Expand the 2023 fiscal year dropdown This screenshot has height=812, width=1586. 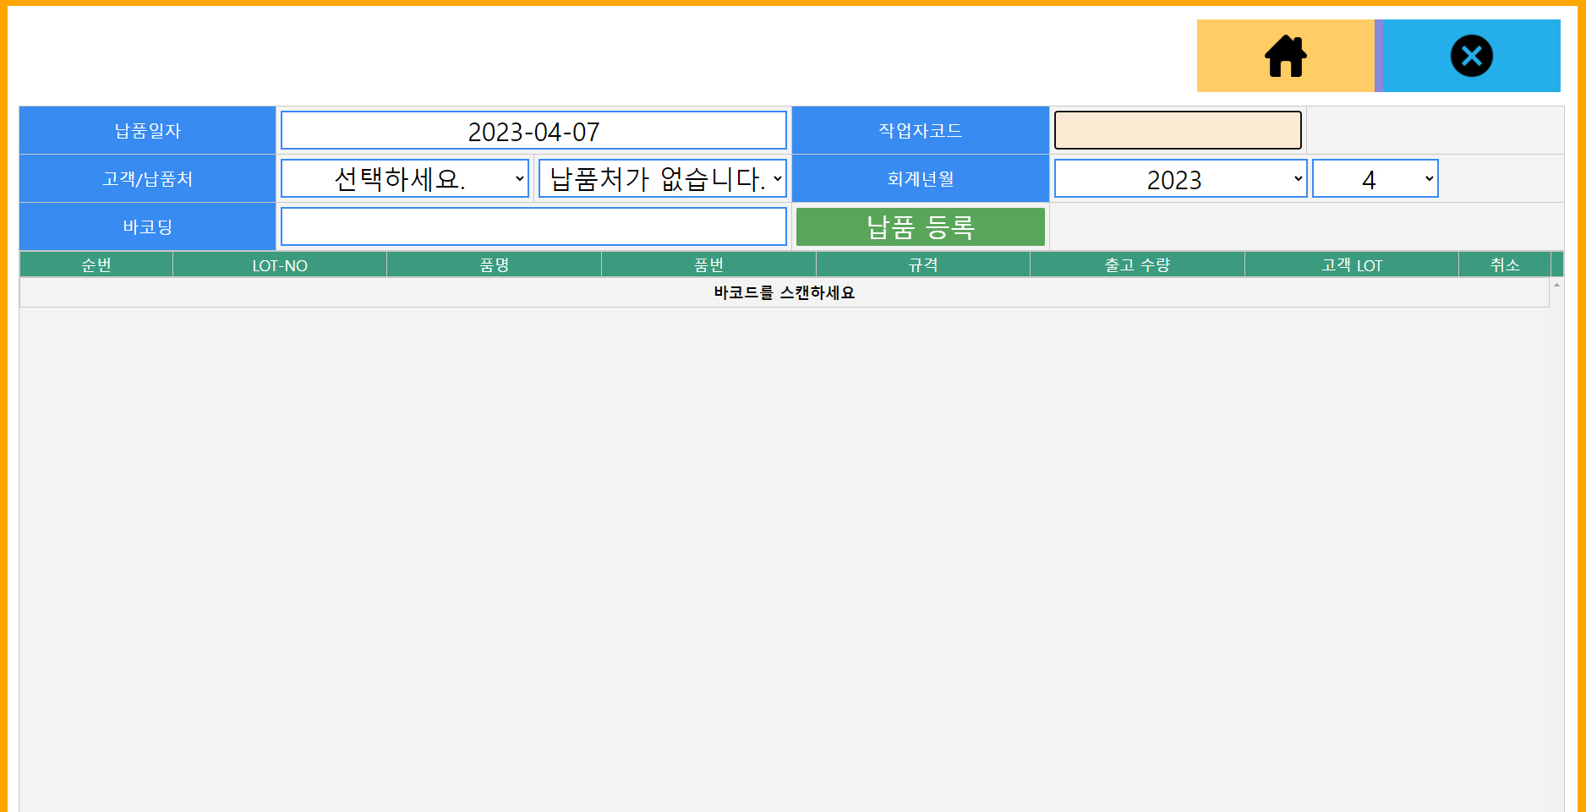click(x=1180, y=178)
